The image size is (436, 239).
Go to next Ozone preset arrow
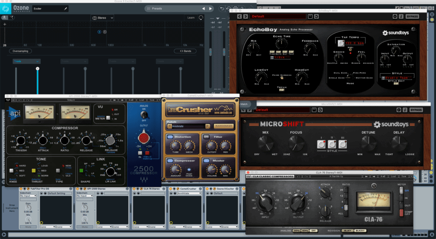point(210,9)
